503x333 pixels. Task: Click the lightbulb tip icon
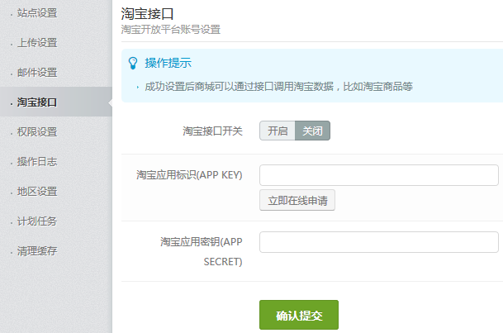(x=133, y=63)
